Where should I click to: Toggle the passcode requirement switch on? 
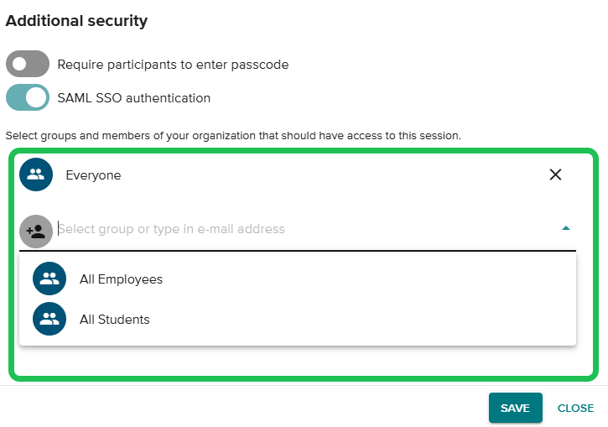click(28, 64)
